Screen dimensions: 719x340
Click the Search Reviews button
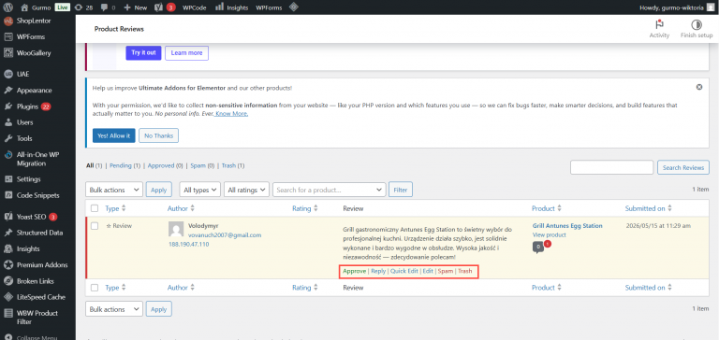(x=683, y=167)
